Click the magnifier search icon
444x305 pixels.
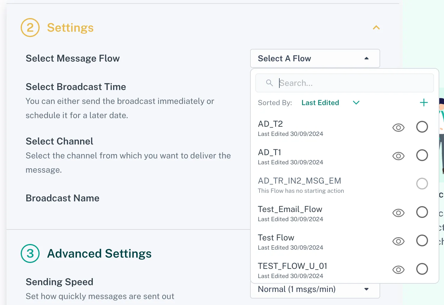269,83
